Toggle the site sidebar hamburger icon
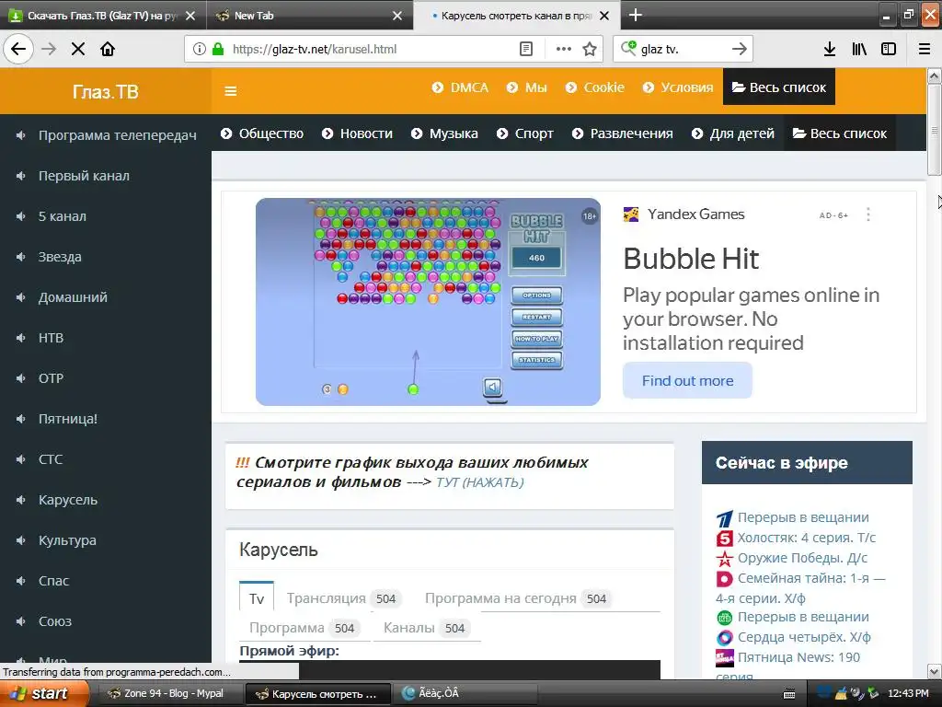Image resolution: width=942 pixels, height=707 pixels. (x=231, y=91)
